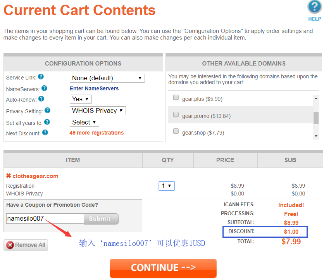Click the Privacy Setting help icon
Viewport: 324px width, 280px height.
47,111
